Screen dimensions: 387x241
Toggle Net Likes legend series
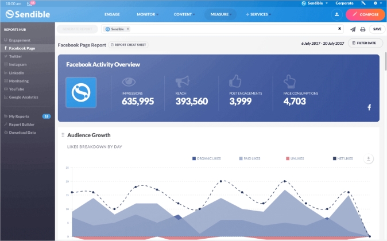pos(343,158)
